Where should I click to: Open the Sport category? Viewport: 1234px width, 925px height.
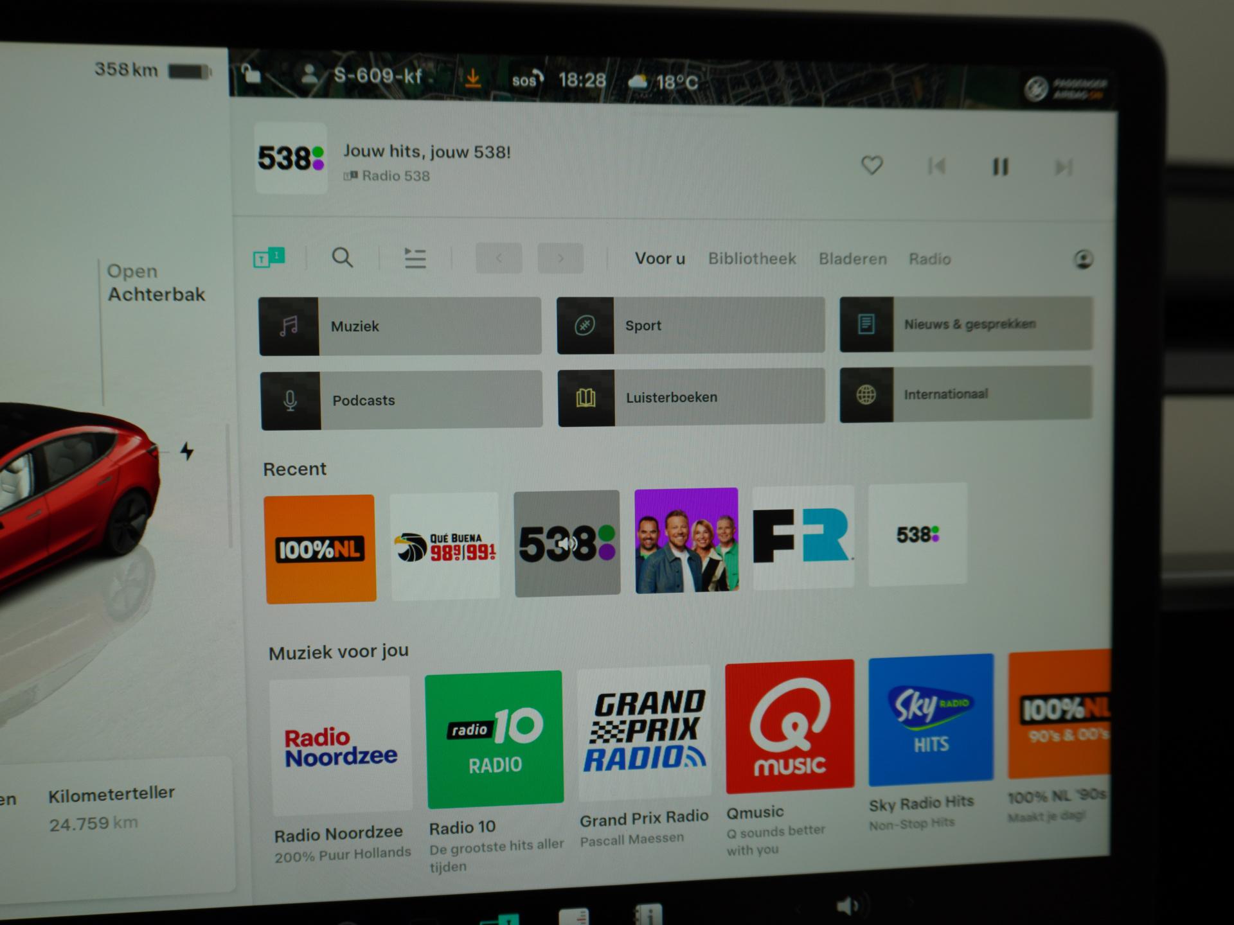pyautogui.click(x=691, y=325)
